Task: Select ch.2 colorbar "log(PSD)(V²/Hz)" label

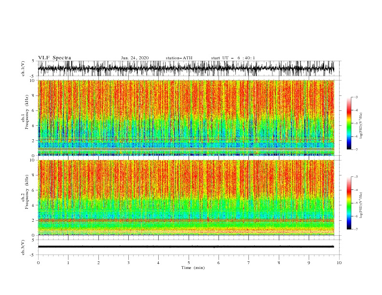Action: pyautogui.click(x=361, y=205)
